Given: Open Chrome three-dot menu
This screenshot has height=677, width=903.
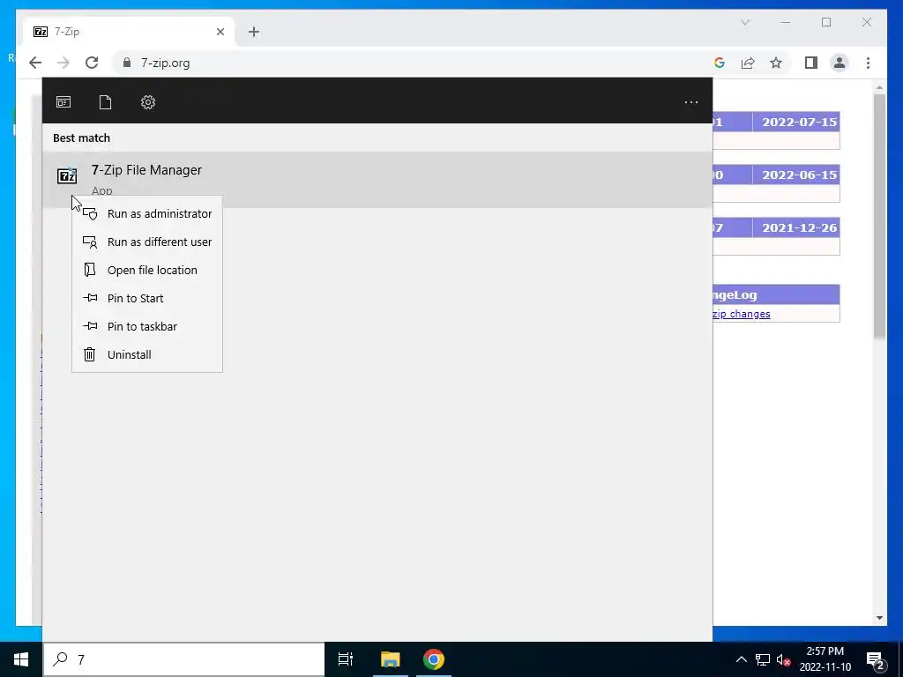Looking at the screenshot, I should click(x=868, y=63).
